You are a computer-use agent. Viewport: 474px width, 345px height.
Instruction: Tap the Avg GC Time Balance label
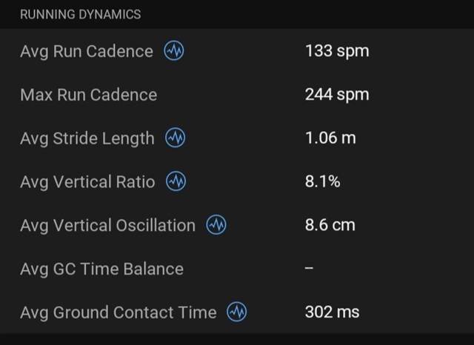(102, 269)
